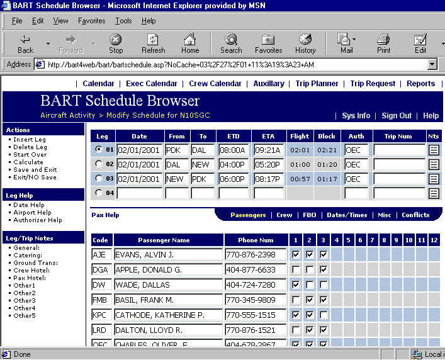Uncheck leg 1 for EVANS, ALVIN J.
The image size is (445, 360).
[296, 254]
